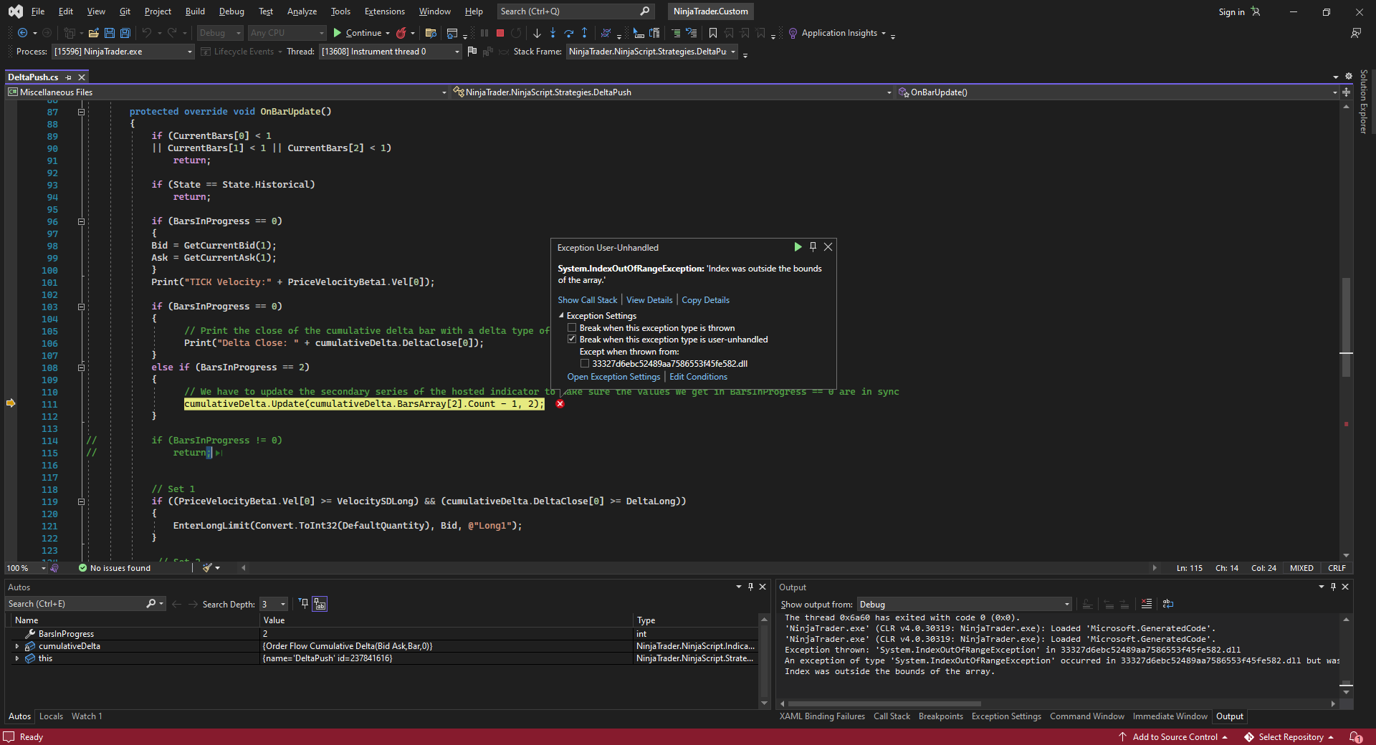
Task: Uncheck 'Break when this exception type is user-unhandled'
Action: [x=572, y=340]
